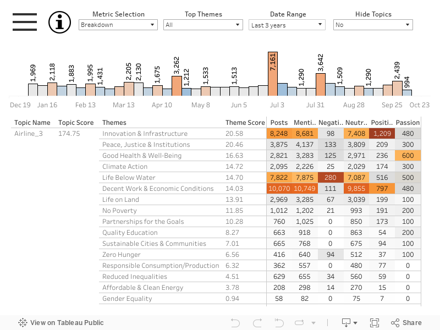The width and height of the screenshot is (440, 330).
Task: Click the 797 positive cell
Action: [382, 189]
